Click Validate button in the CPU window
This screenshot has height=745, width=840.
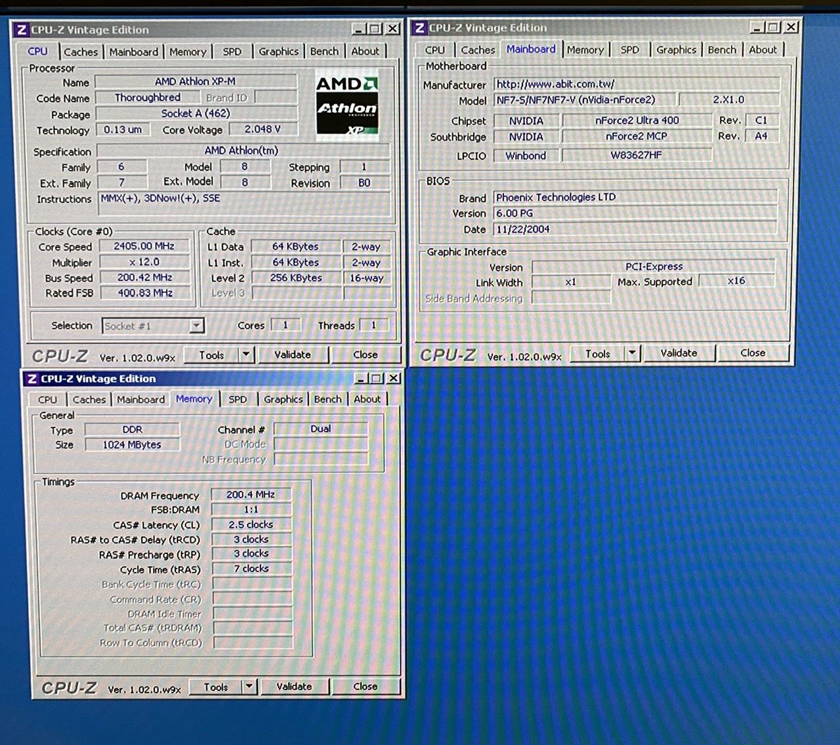click(x=293, y=354)
